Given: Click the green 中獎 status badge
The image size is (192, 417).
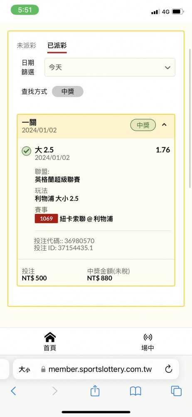Looking at the screenshot, I should tap(143, 125).
